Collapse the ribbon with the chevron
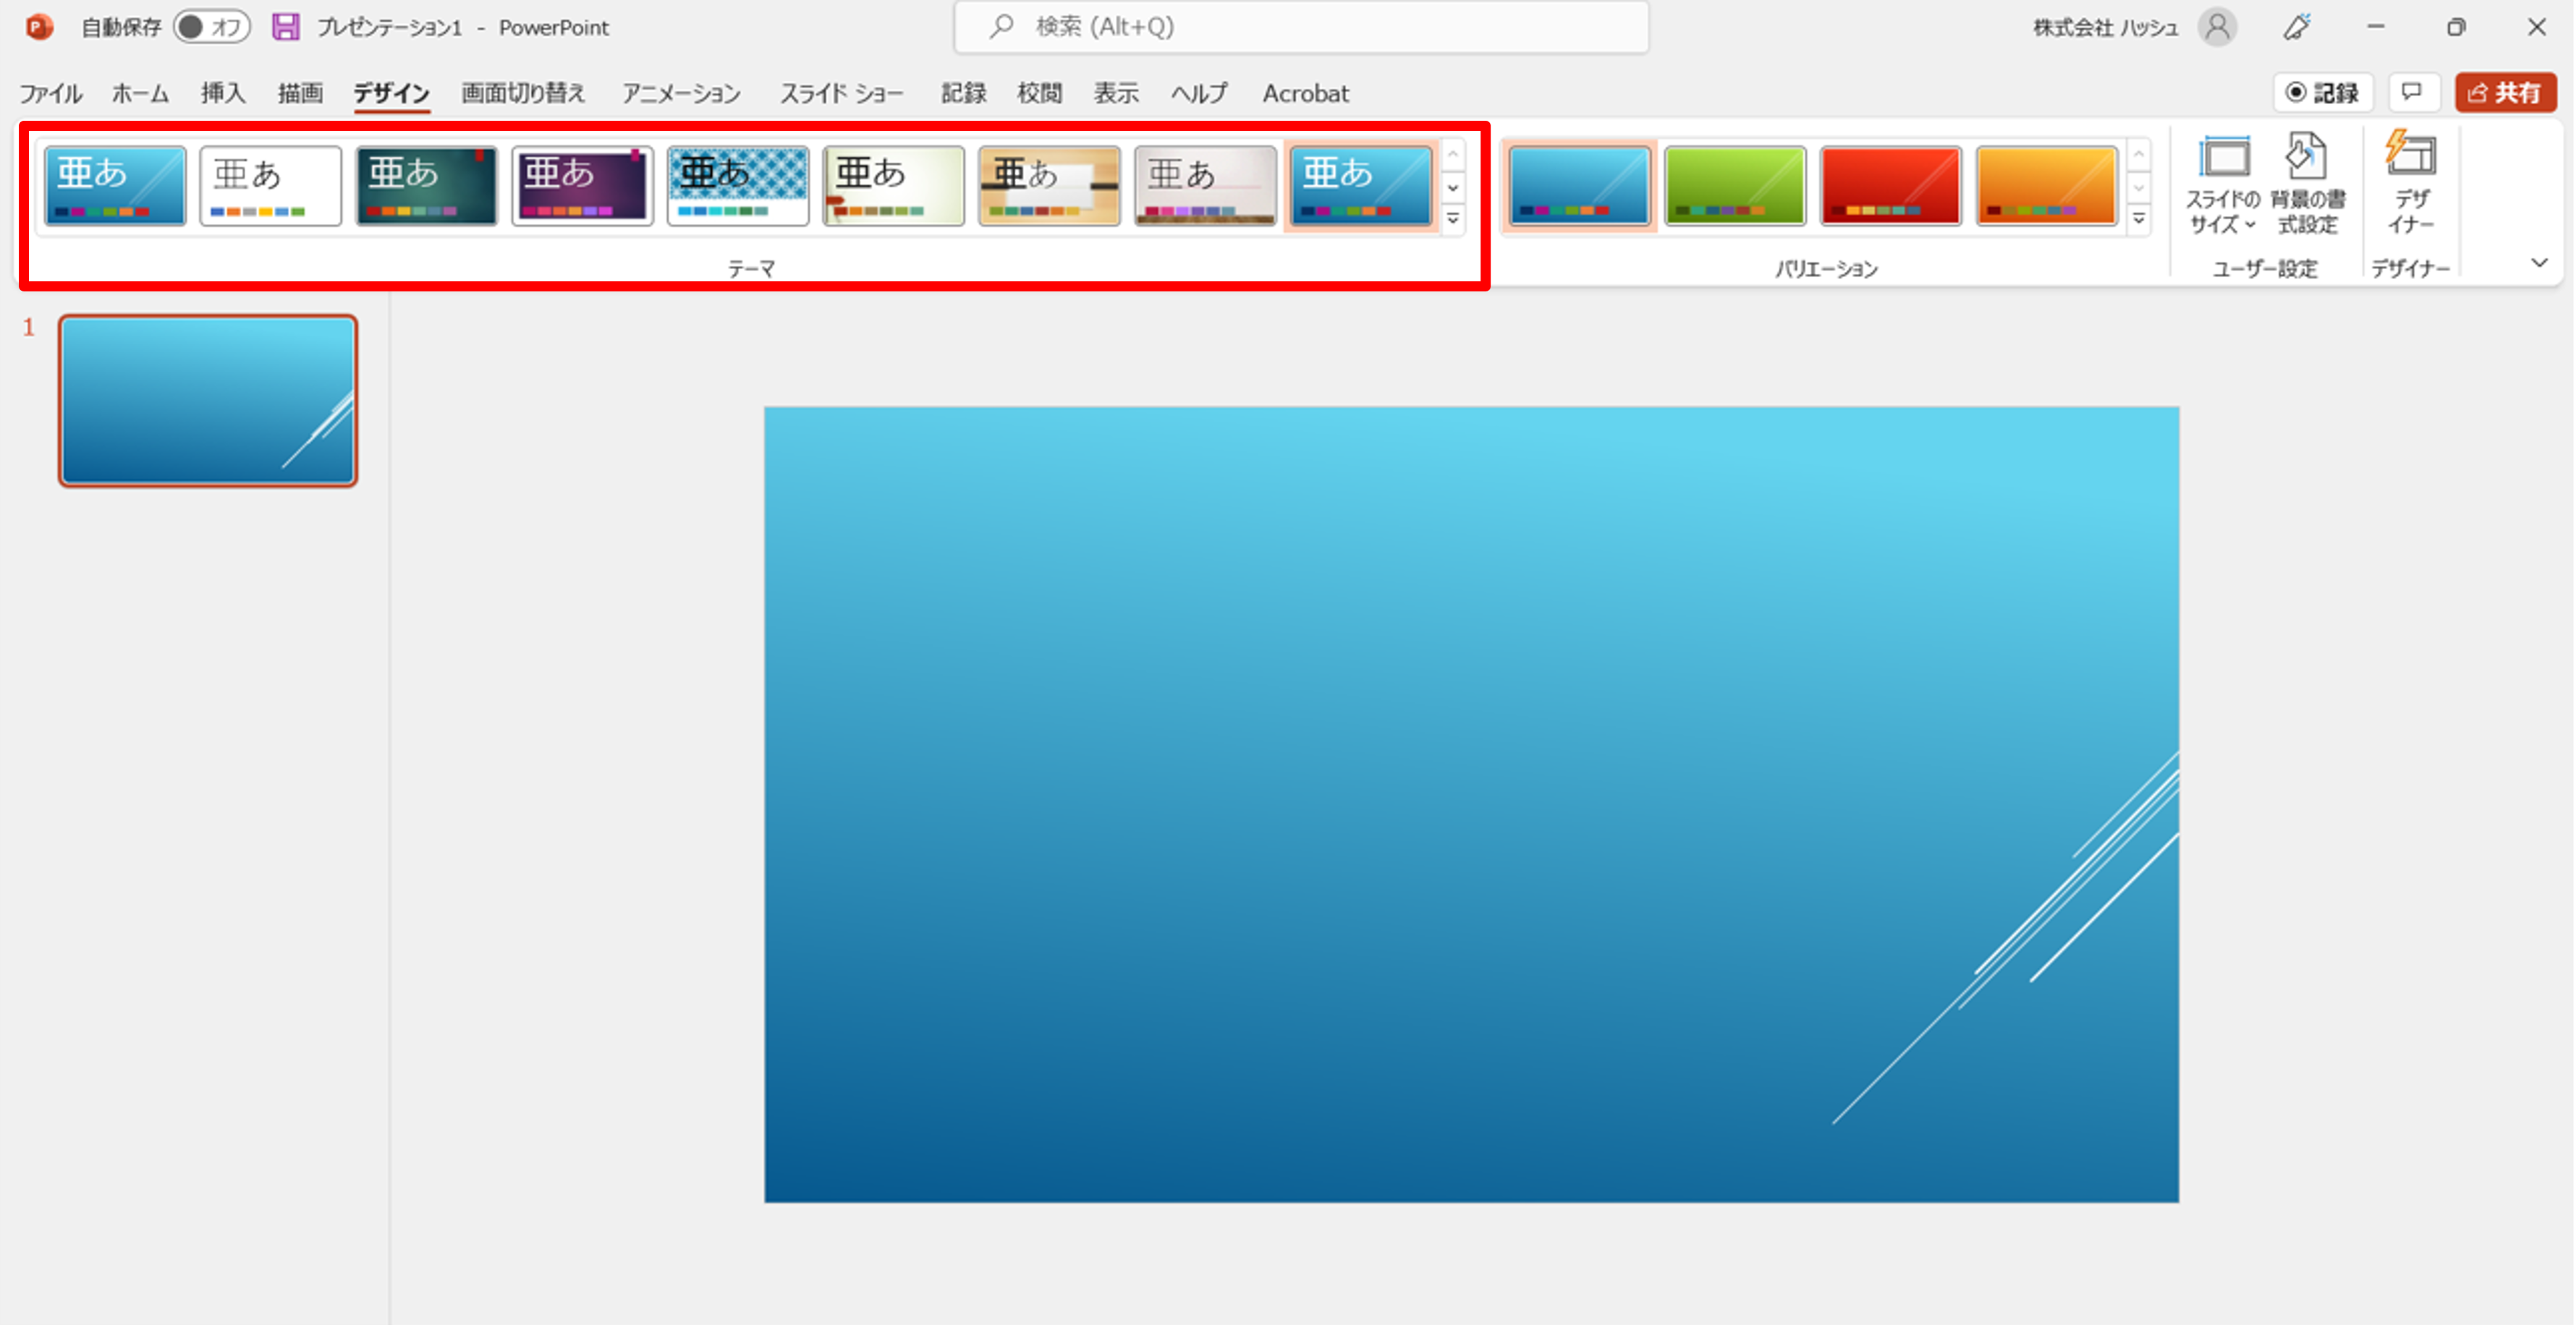2576x1325 pixels. (x=2539, y=263)
